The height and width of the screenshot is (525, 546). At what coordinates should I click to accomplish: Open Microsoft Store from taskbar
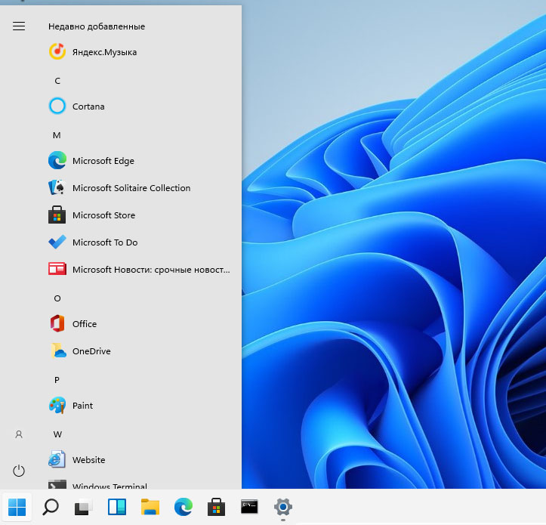216,507
